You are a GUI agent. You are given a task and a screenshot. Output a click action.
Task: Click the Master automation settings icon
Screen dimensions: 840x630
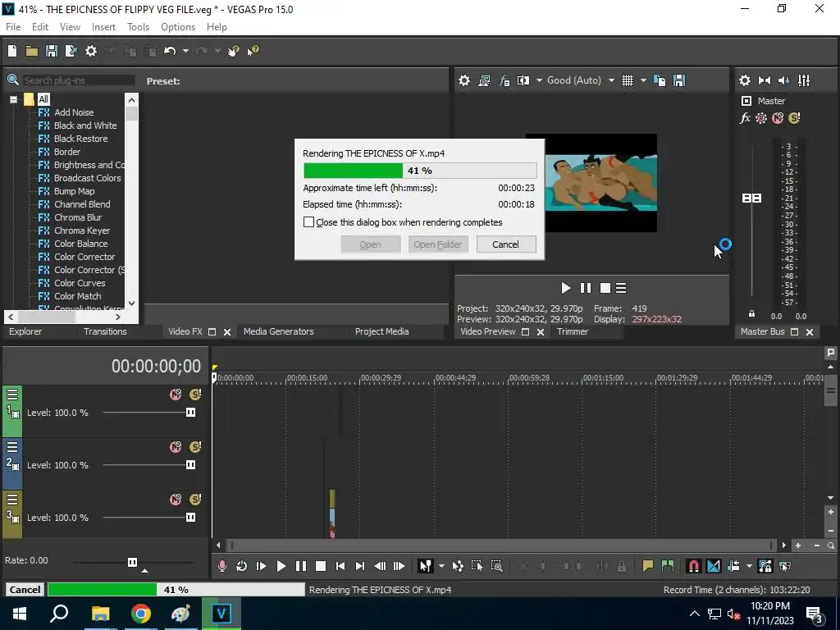760,118
